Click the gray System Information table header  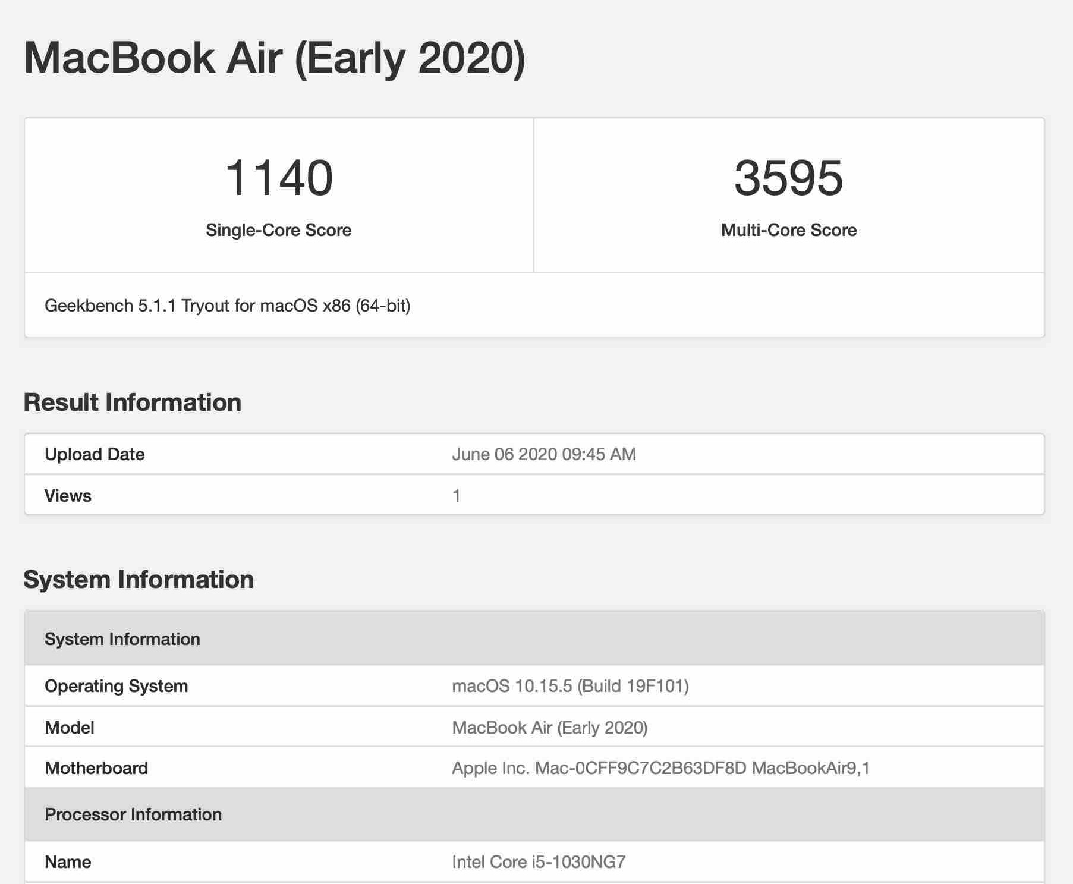pos(122,639)
